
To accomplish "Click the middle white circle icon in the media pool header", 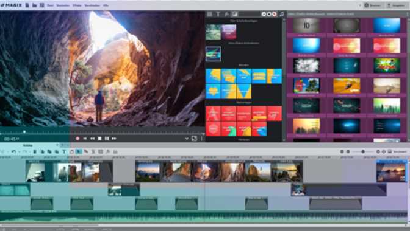I will click(269, 15).
